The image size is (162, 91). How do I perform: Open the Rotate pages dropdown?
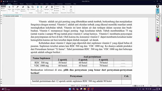click(x=57, y=6)
